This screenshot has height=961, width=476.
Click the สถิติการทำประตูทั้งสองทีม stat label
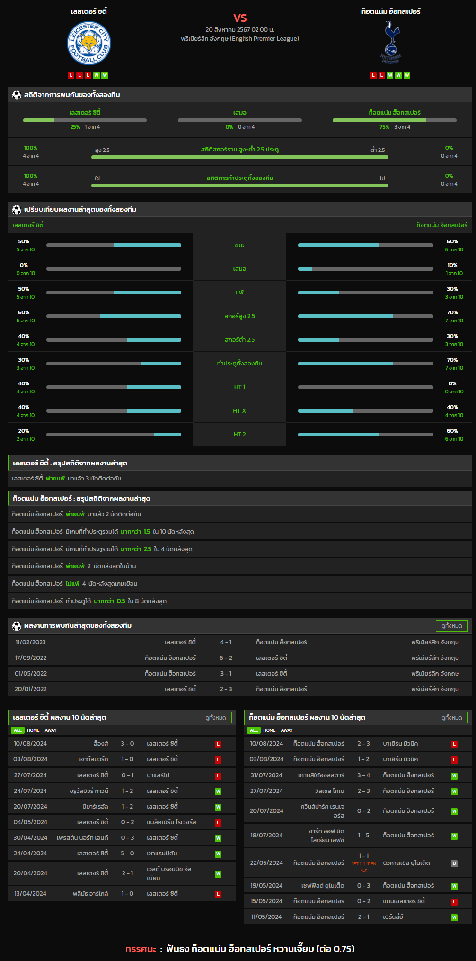[240, 178]
